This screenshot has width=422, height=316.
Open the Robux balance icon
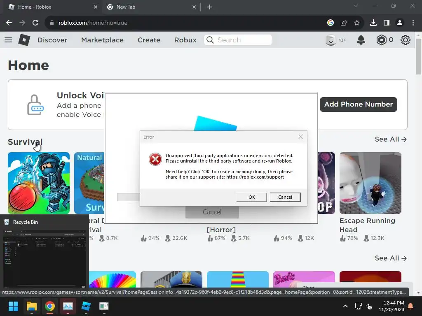[381, 40]
